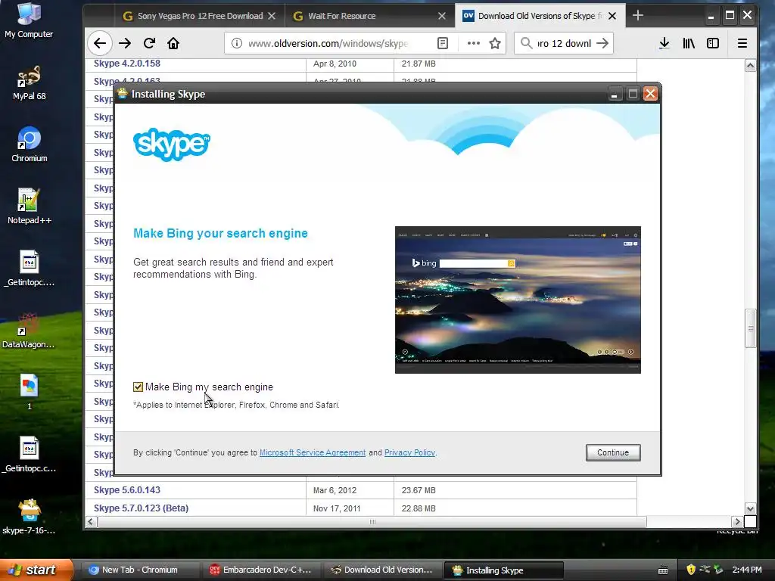Click scroll-left arrow on horizontal scrollbar

click(91, 522)
